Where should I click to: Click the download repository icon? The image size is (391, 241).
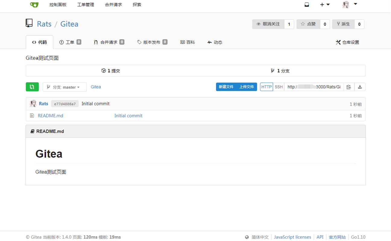tap(360, 87)
